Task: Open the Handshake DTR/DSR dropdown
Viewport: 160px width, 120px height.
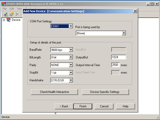Action: tap(71, 80)
